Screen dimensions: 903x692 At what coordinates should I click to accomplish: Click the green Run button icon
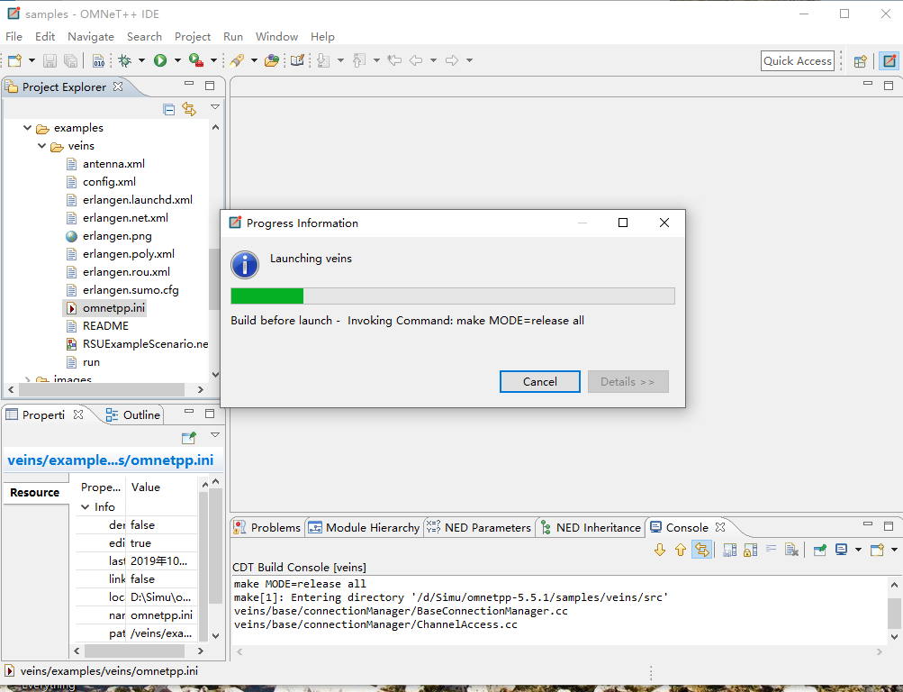click(x=160, y=60)
